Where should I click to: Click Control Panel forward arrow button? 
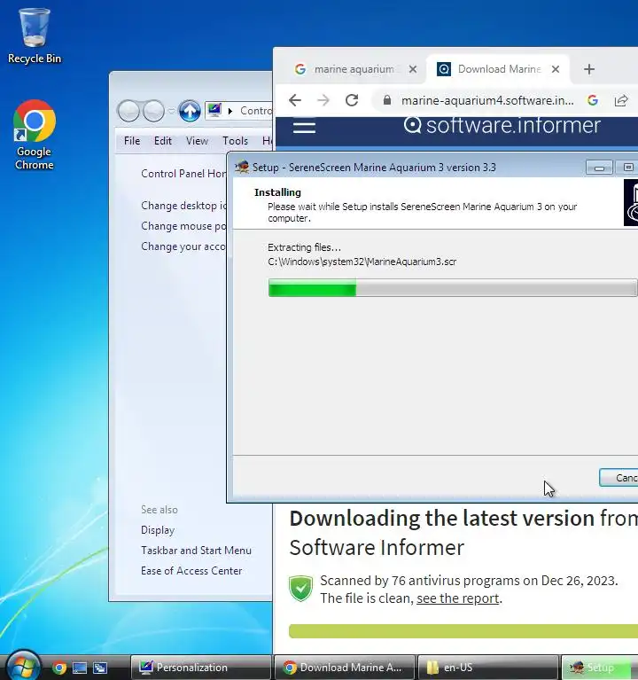point(153,111)
